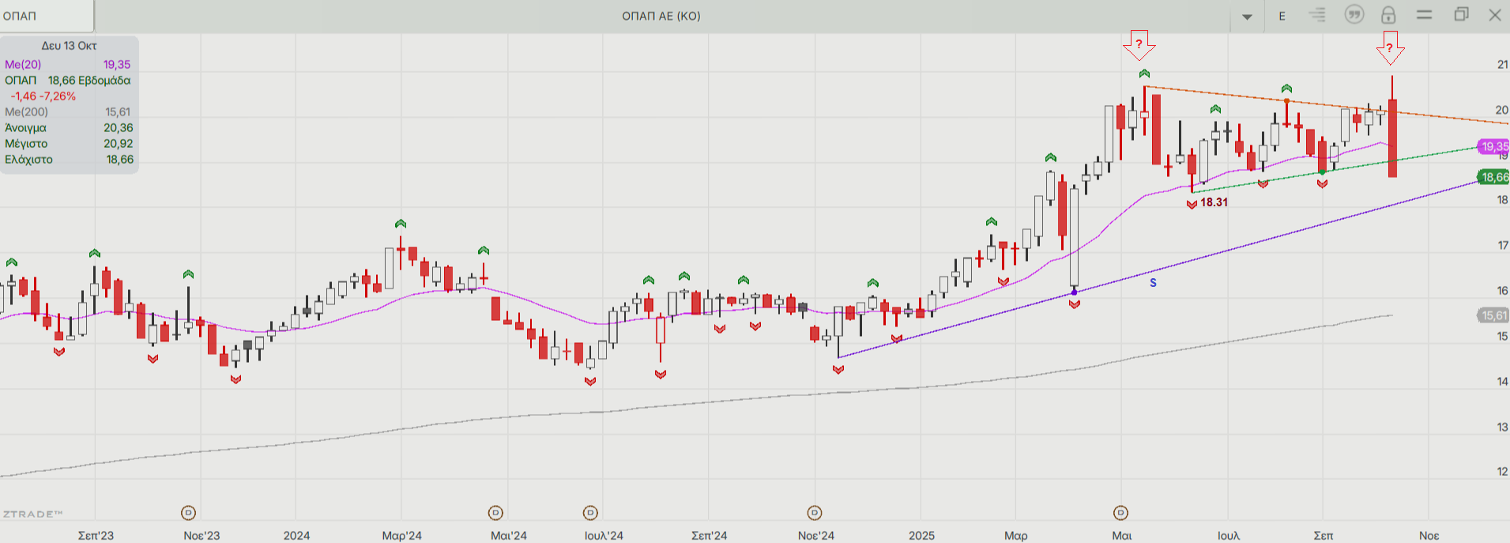Viewport: 1510px width, 543px height.
Task: Select the green 18,66 last price tag
Action: (1493, 177)
